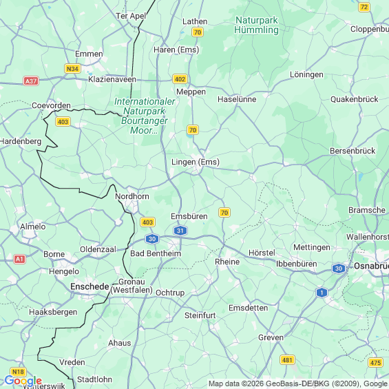The image size is (389, 389).
Task: Open the Google logo link
Action: [x=23, y=381]
